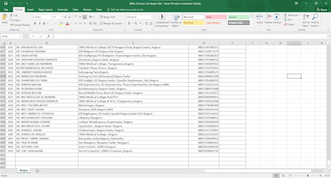Toggle Underline formatting
The width and height of the screenshot is (331, 178).
[44, 23]
